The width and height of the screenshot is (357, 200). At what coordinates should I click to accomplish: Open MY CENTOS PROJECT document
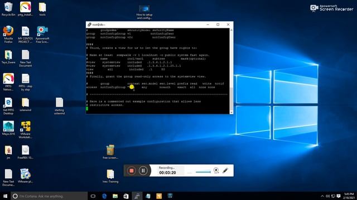click(x=25, y=34)
